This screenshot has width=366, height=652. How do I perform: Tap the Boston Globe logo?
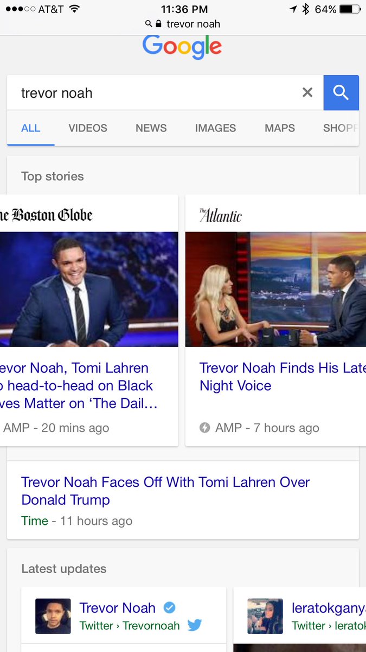[x=46, y=215]
